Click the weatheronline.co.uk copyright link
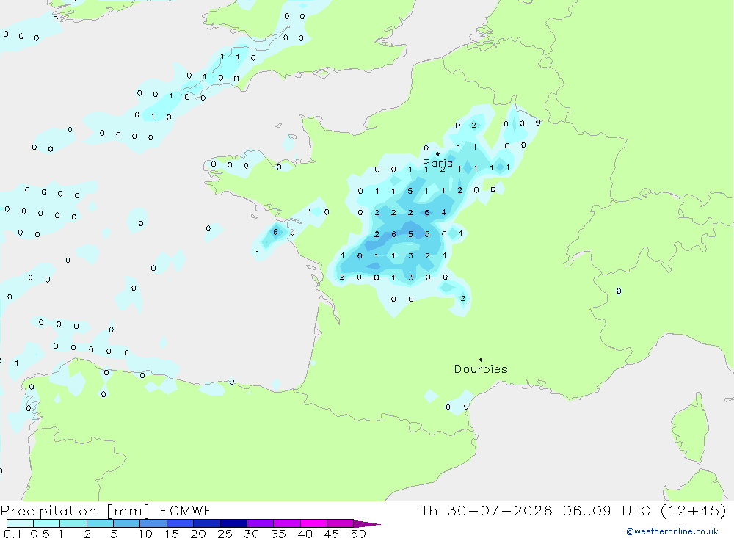Image resolution: width=734 pixels, height=538 pixels. pos(672,531)
